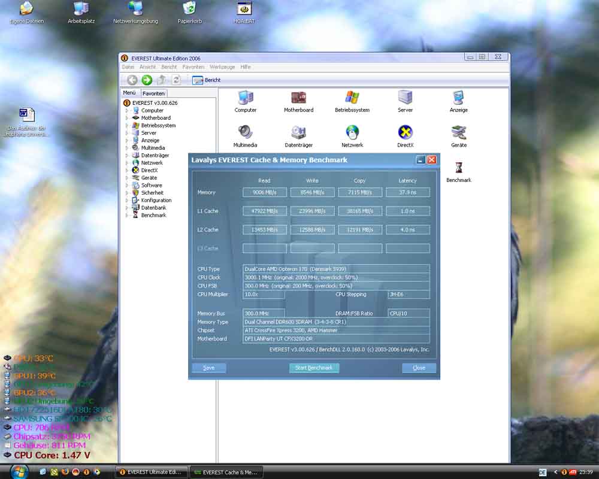Expand the Software tree node
This screenshot has width=599, height=479.
click(127, 185)
